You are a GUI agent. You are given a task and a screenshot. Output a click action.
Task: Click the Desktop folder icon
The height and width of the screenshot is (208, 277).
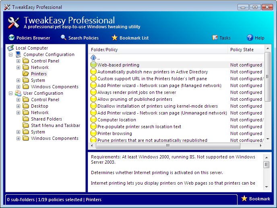click(26, 106)
